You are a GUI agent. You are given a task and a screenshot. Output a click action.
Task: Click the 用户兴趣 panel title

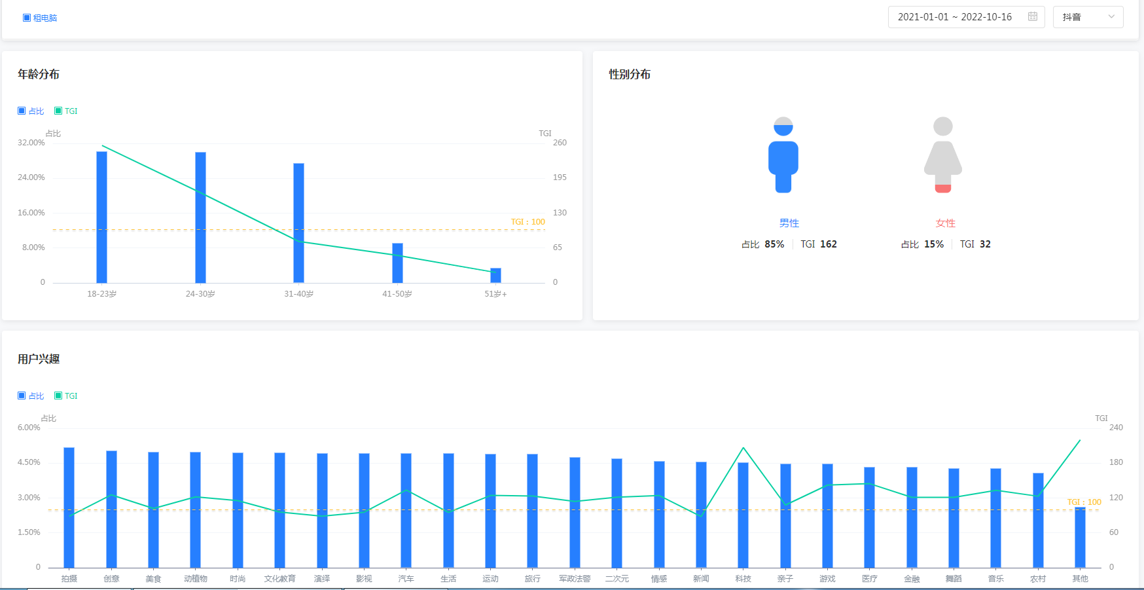tap(39, 360)
